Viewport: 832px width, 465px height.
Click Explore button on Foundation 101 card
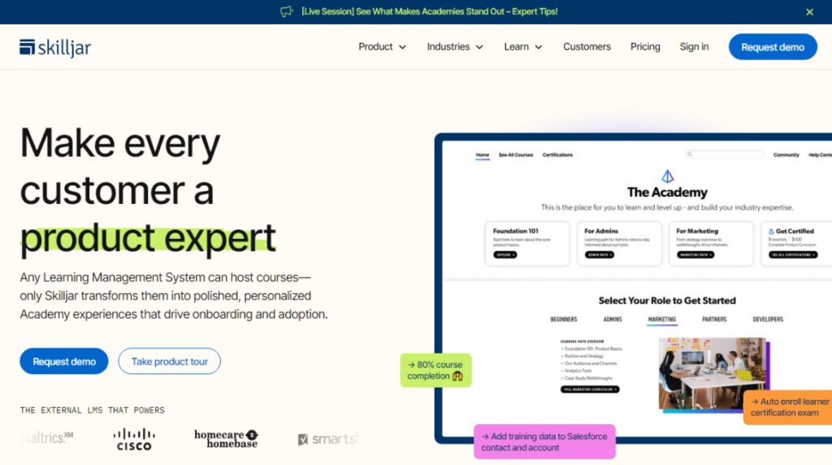tap(505, 254)
